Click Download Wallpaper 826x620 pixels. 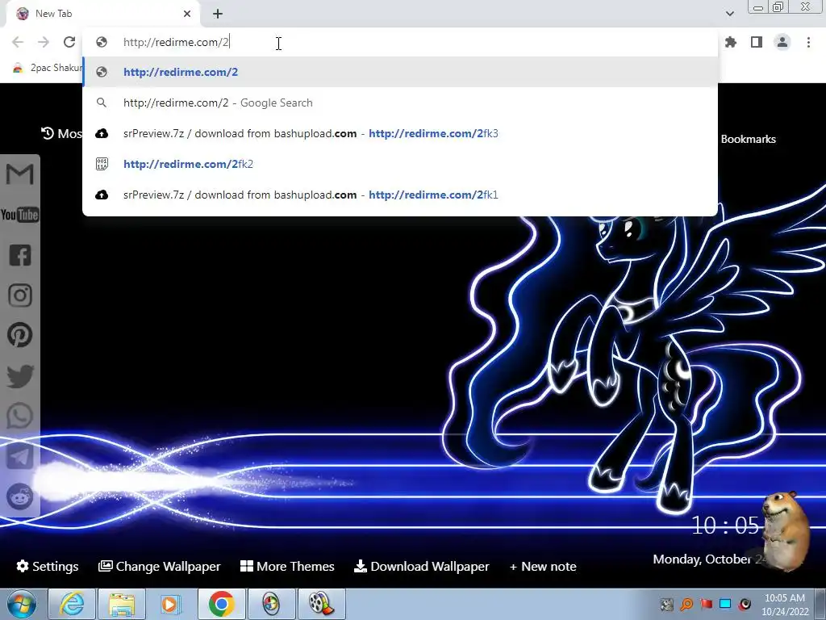(421, 566)
